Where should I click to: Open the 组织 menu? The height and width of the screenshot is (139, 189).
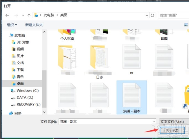pyautogui.click(x=12, y=25)
